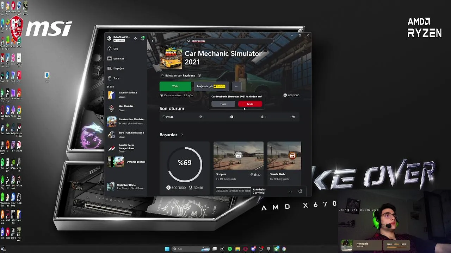
Task: Open Store in the sidebar
Action: pos(126,78)
